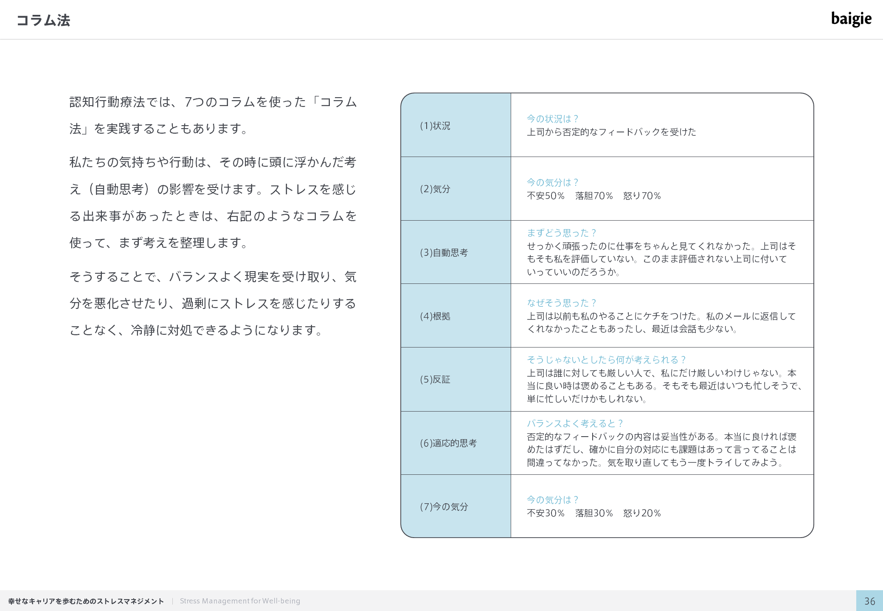Viewport: 883px width, 611px height.
Task: Select the (4)根拠 label cell
Action: coord(456,316)
